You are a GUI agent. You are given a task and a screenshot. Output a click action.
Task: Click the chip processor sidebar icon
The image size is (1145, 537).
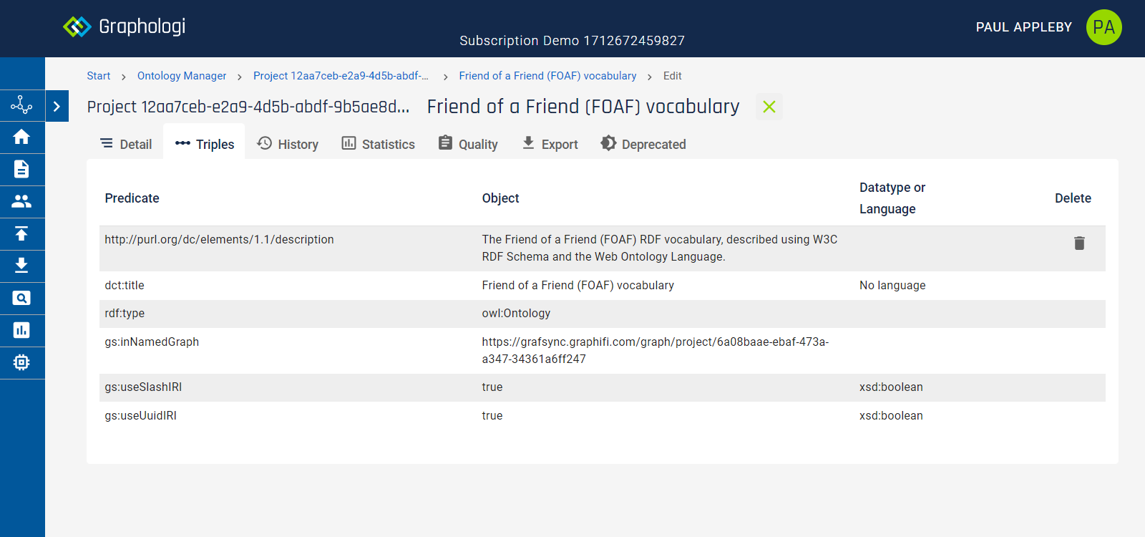pyautogui.click(x=21, y=362)
